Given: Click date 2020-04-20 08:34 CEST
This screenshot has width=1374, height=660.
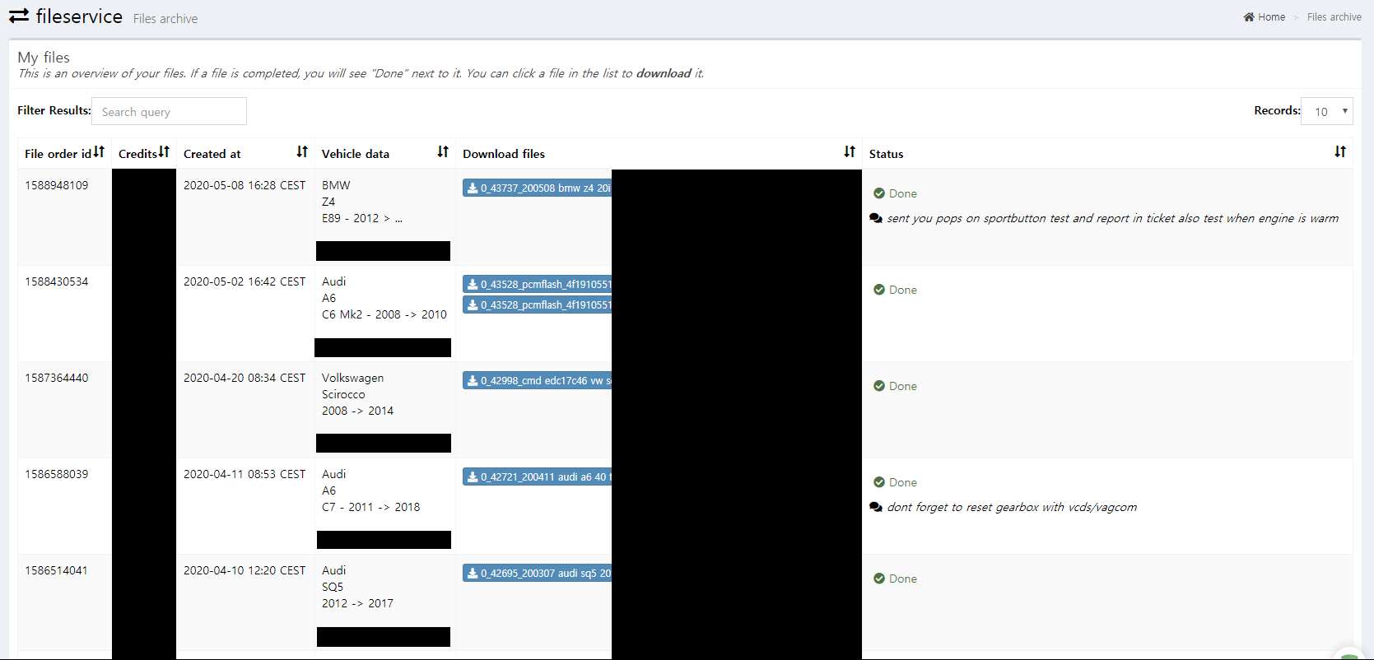Looking at the screenshot, I should (x=245, y=378).
